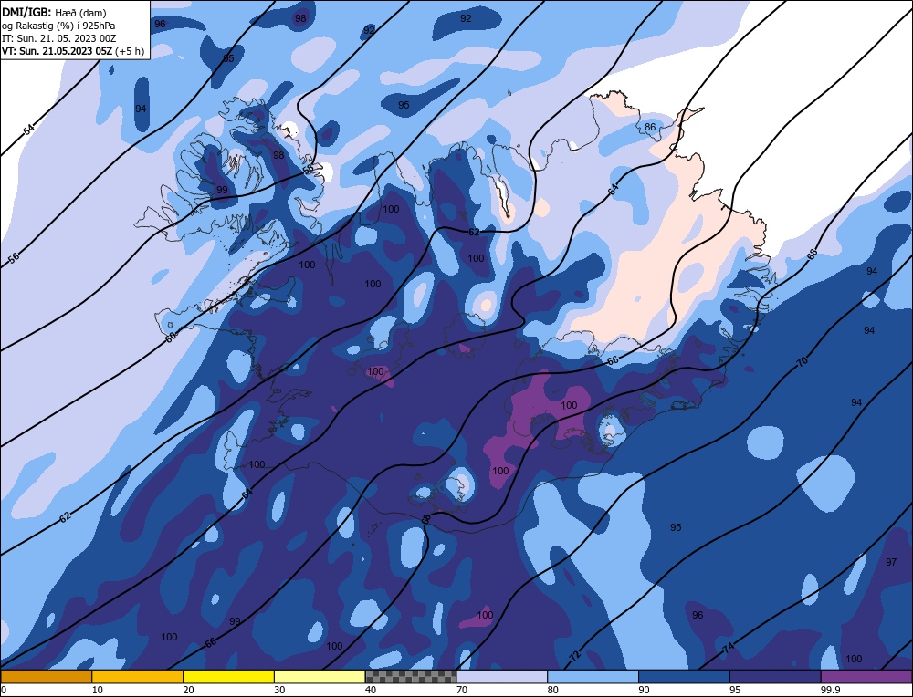Image resolution: width=913 pixels, height=697 pixels.
Task: Click the medium blue 90–95 legend swatch
Action: click(x=684, y=677)
